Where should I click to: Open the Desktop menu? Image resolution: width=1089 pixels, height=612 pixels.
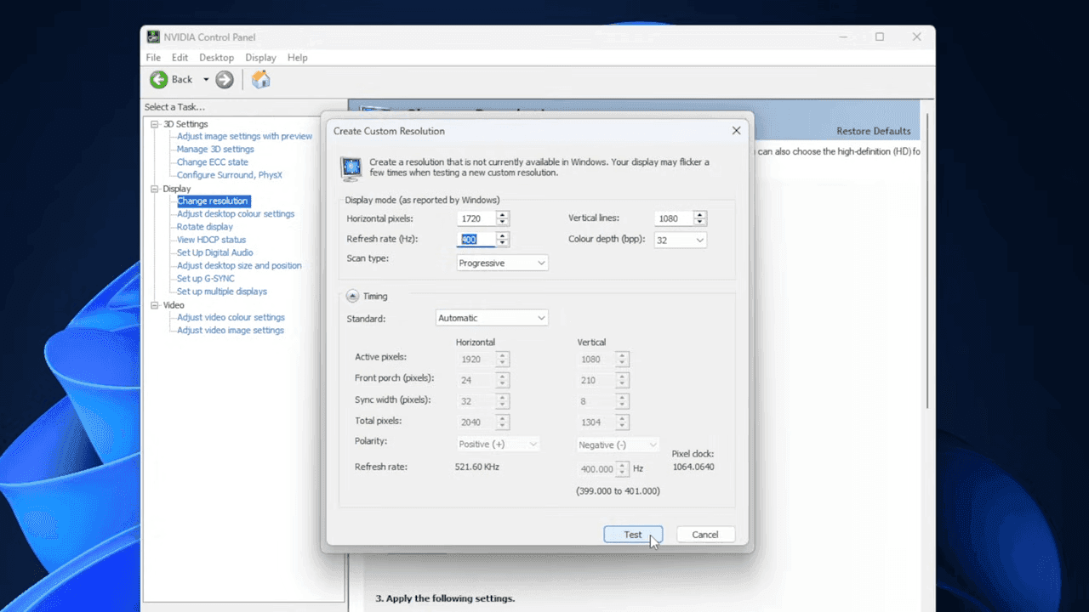[216, 58]
